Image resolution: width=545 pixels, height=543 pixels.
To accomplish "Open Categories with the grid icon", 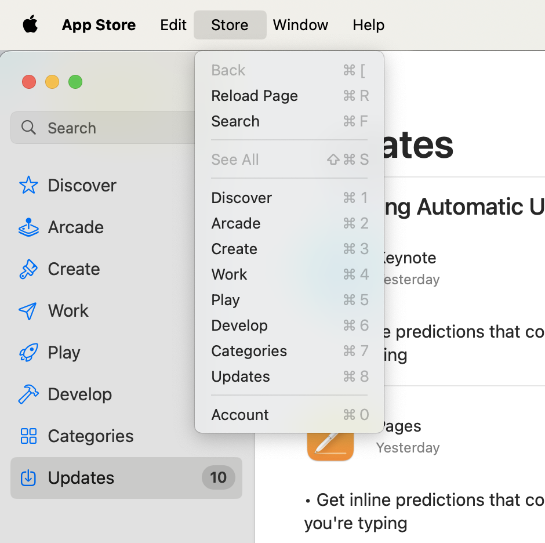I will [x=28, y=436].
